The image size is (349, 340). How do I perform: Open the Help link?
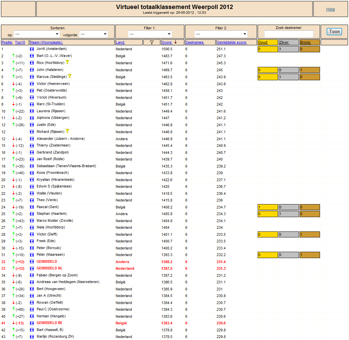click(331, 9)
